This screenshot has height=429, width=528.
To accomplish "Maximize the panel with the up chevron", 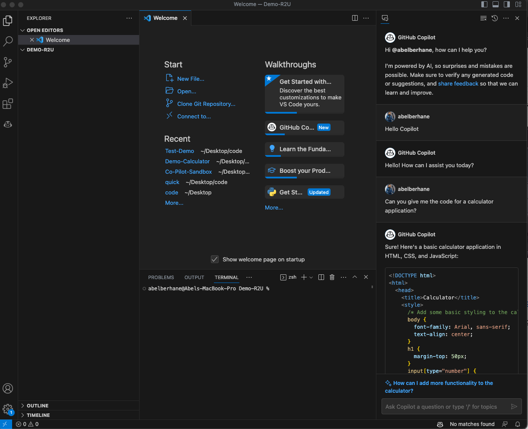I will (355, 277).
